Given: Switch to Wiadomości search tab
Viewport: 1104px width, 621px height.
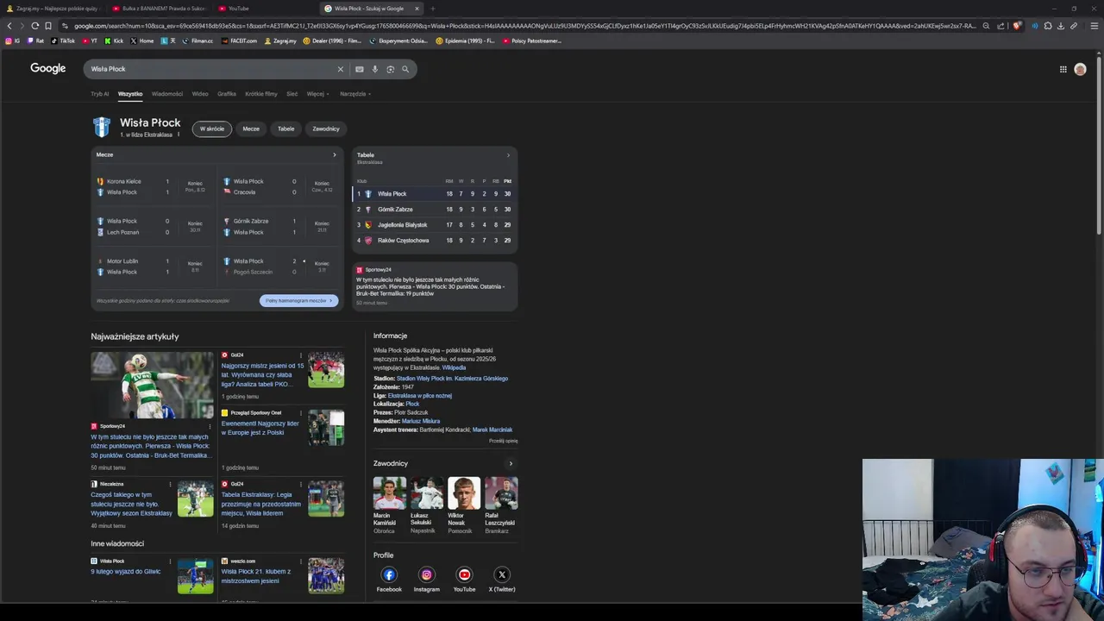Looking at the screenshot, I should (x=167, y=94).
